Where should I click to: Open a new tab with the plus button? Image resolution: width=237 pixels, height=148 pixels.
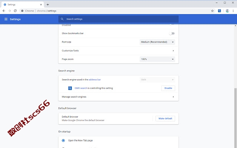click(x=48, y=4)
